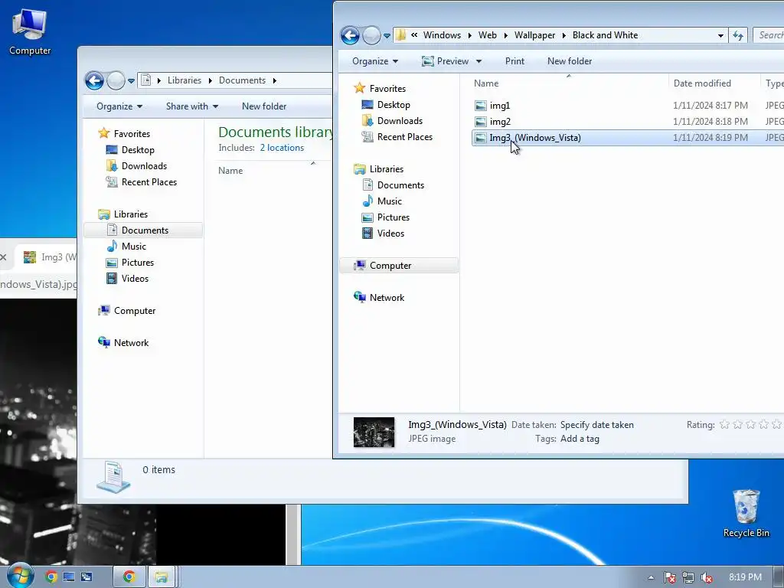
Task: Click Print in toolbar
Action: point(514,61)
